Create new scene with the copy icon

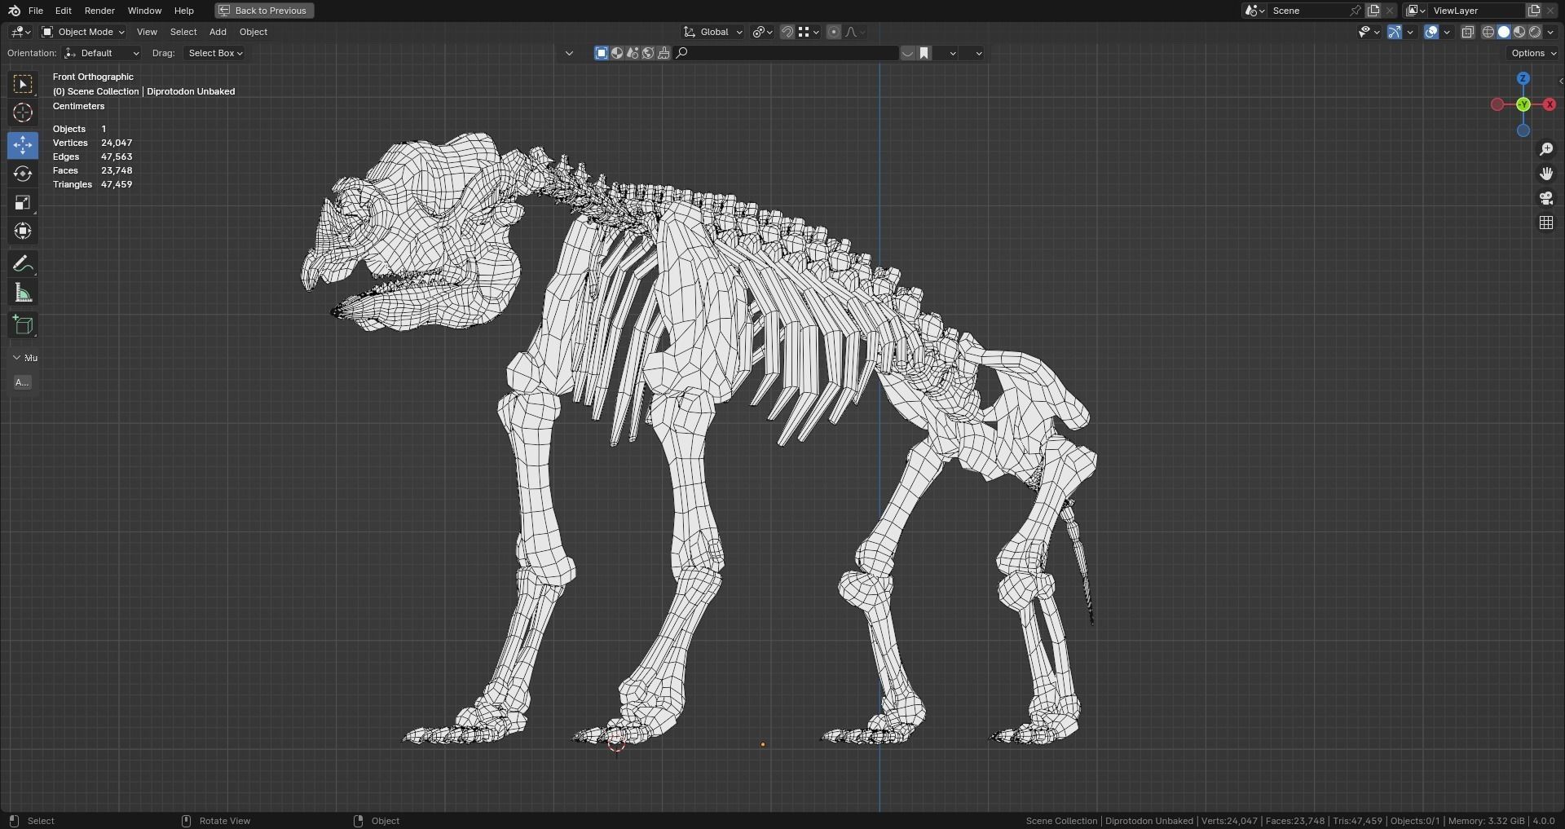pos(1373,11)
